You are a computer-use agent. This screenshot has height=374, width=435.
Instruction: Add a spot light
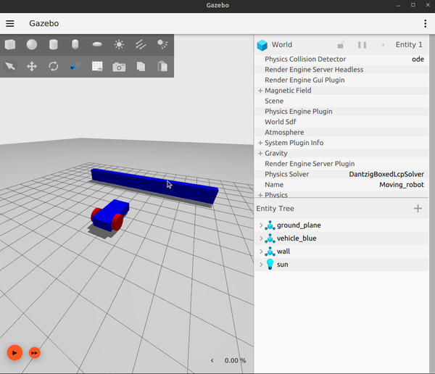[162, 44]
